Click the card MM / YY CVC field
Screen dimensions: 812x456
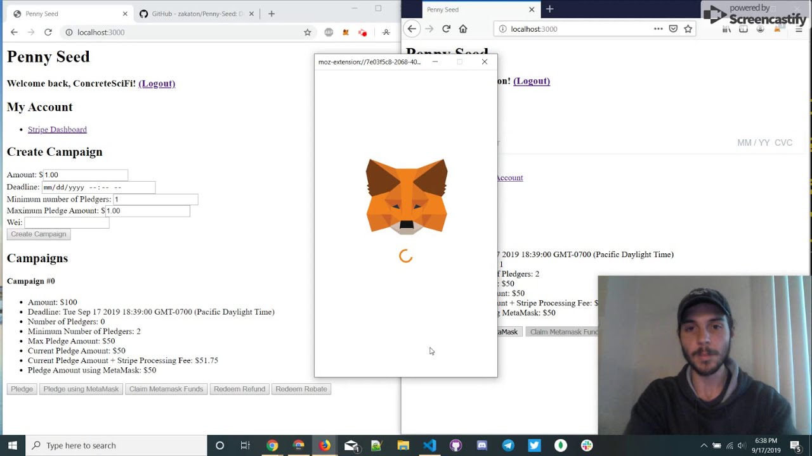[x=764, y=143]
